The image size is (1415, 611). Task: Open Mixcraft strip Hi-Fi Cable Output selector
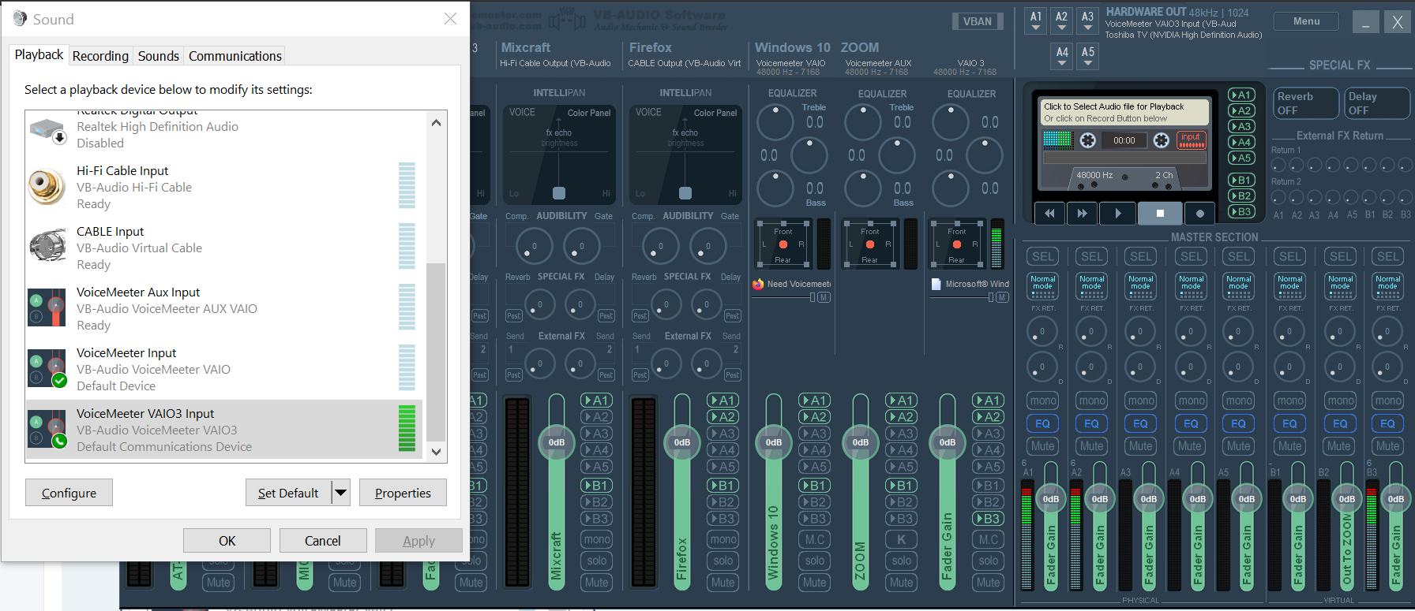555,63
